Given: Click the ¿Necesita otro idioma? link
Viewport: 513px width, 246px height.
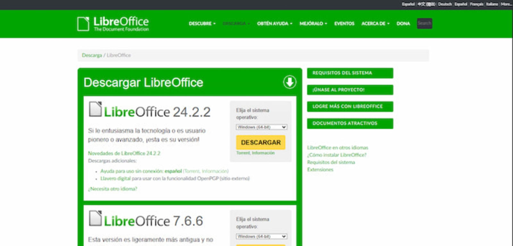Looking at the screenshot, I should (113, 189).
